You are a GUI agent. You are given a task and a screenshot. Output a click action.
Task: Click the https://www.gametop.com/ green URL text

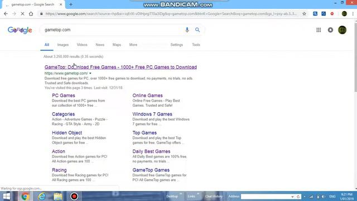[66, 73]
